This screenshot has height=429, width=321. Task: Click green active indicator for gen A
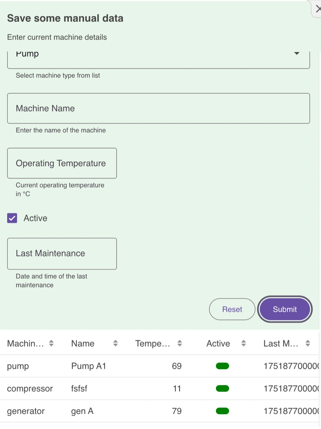point(222,411)
